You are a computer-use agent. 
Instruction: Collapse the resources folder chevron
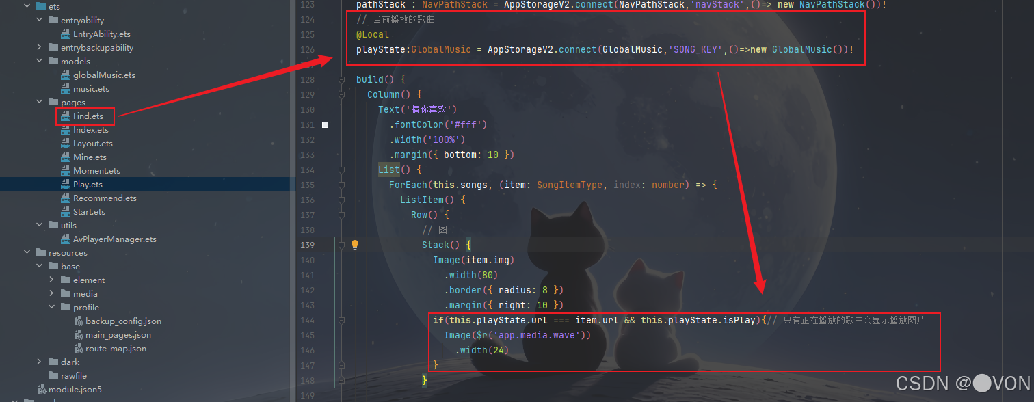[27, 252]
